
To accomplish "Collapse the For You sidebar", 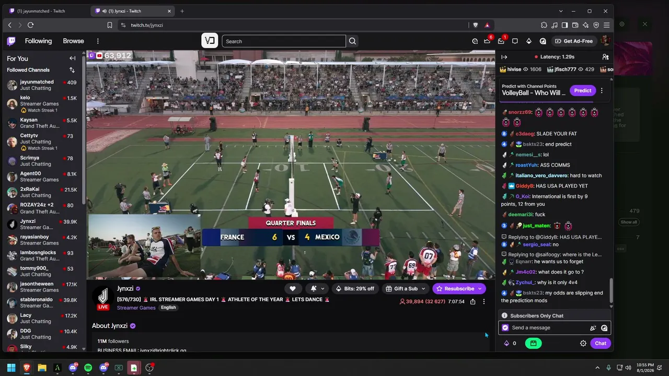I will pyautogui.click(x=72, y=58).
